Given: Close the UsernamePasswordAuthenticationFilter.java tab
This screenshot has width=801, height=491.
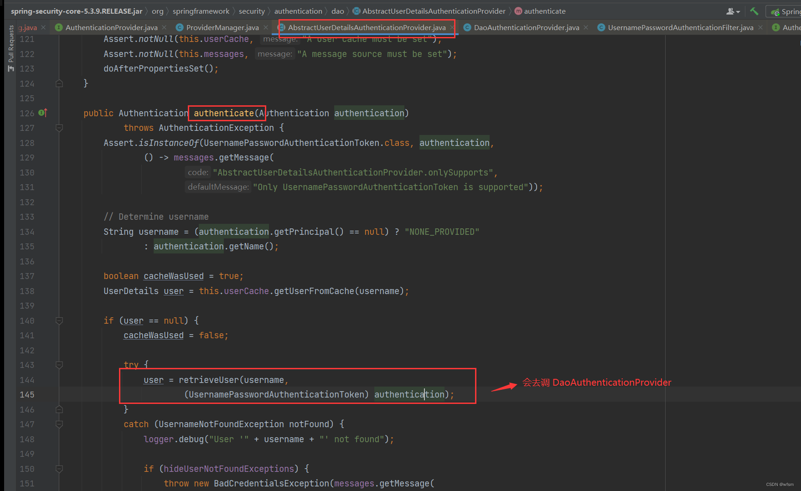Looking at the screenshot, I should 760,27.
